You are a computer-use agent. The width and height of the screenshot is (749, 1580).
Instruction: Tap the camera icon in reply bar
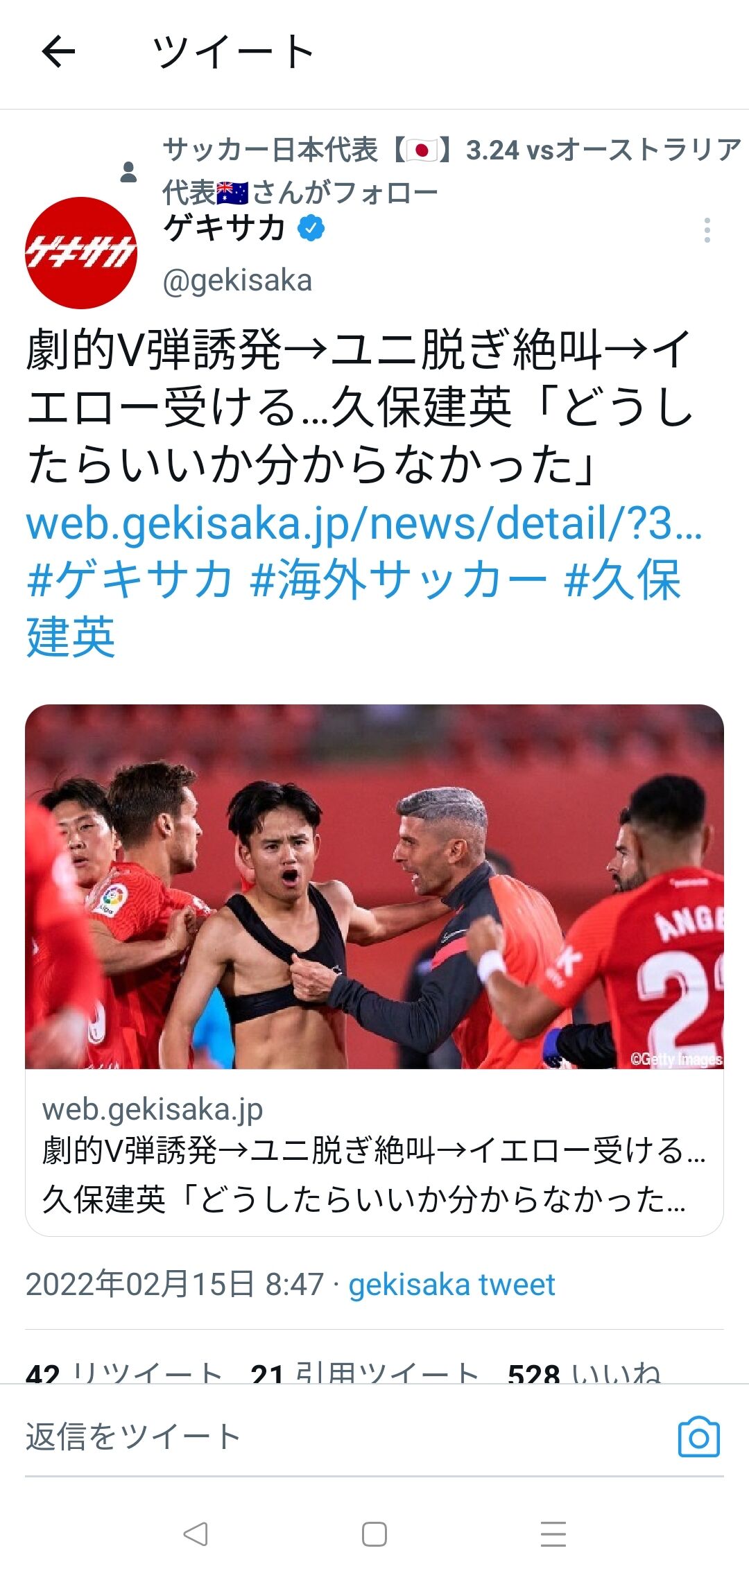click(x=698, y=1436)
